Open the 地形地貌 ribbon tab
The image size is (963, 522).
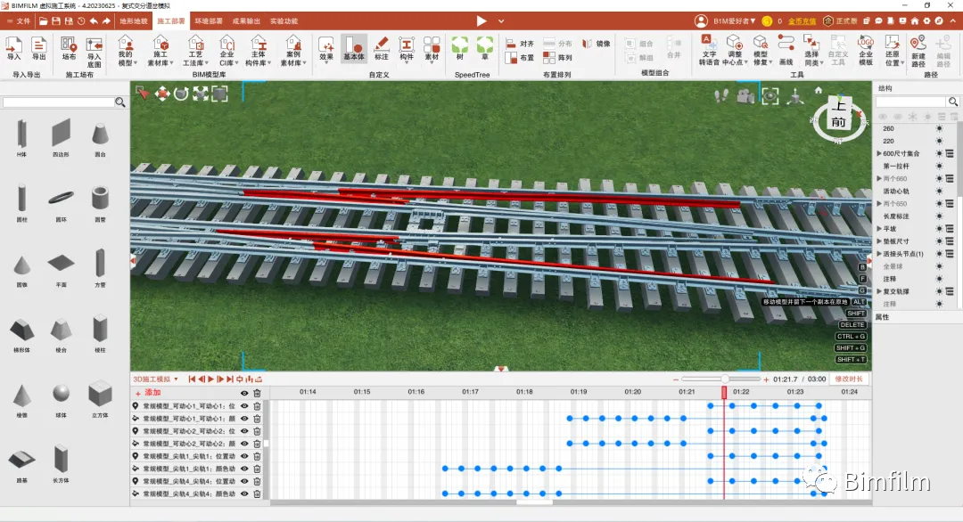click(x=134, y=20)
